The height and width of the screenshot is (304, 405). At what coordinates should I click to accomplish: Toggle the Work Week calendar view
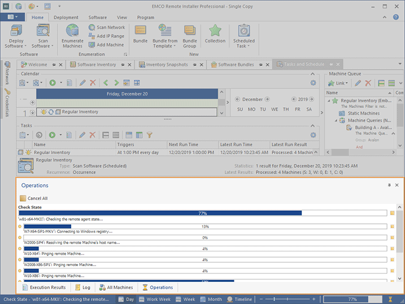click(157, 299)
